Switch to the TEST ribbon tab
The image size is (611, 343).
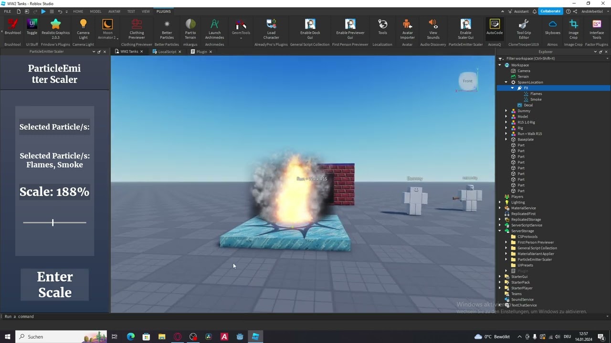131,11
